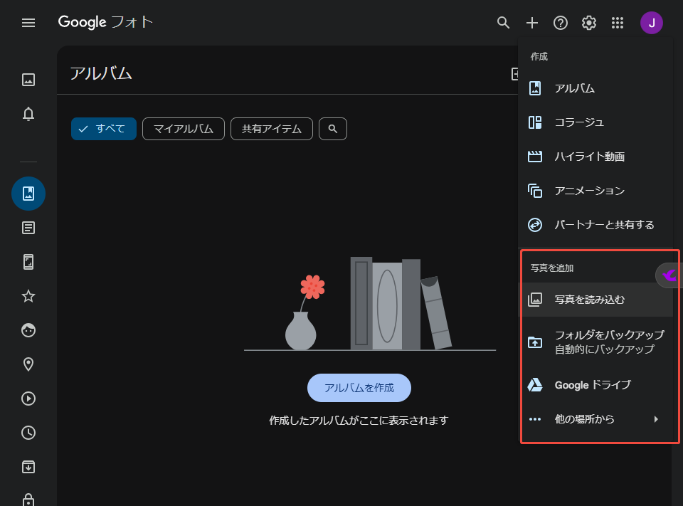Open the purple J profile avatar
Screen dimensions: 683x506
point(652,23)
